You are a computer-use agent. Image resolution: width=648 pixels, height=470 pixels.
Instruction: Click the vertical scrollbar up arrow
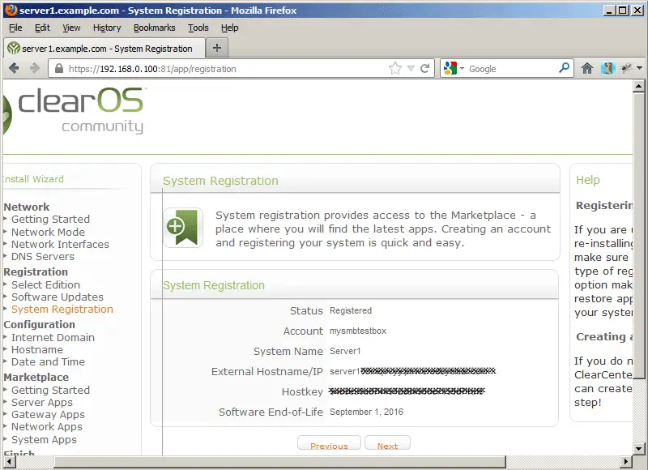click(x=638, y=86)
